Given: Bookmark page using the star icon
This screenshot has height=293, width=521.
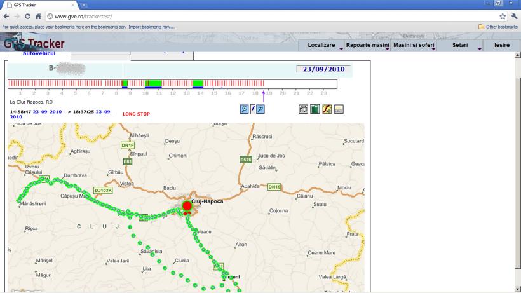Looking at the screenshot, I should [503, 15].
